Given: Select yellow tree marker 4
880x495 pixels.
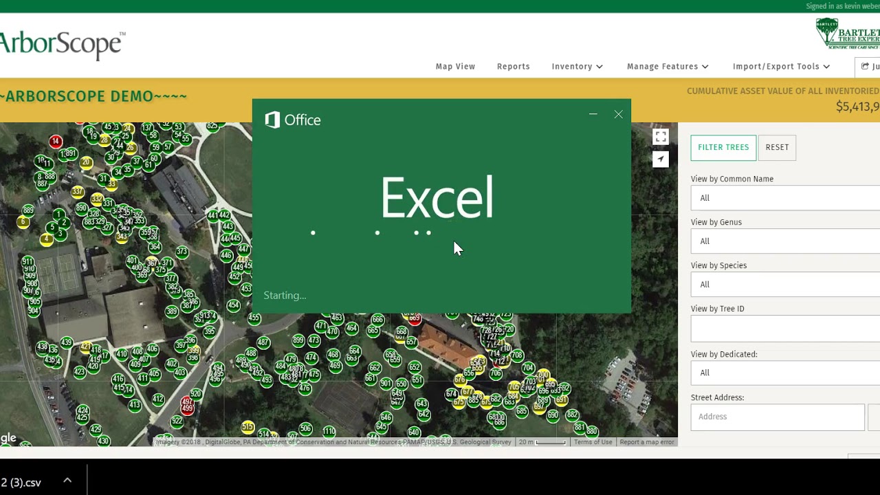Looking at the screenshot, I should click(46, 239).
